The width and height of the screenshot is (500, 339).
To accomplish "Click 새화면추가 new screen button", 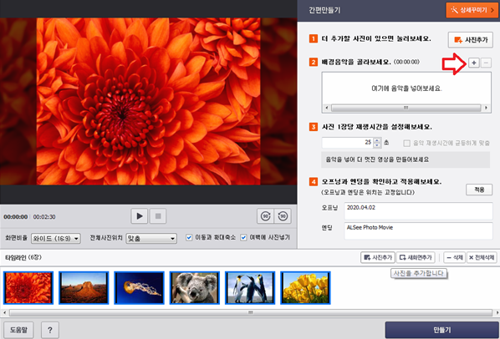I will click(x=416, y=257).
